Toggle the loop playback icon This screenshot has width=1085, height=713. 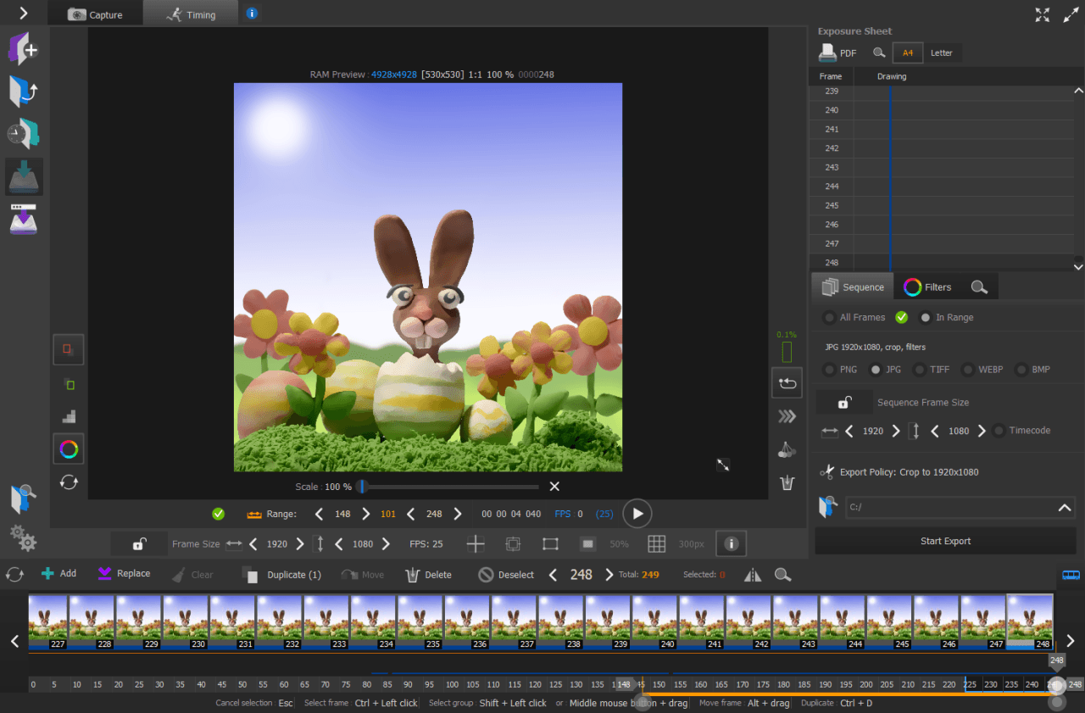click(x=787, y=383)
